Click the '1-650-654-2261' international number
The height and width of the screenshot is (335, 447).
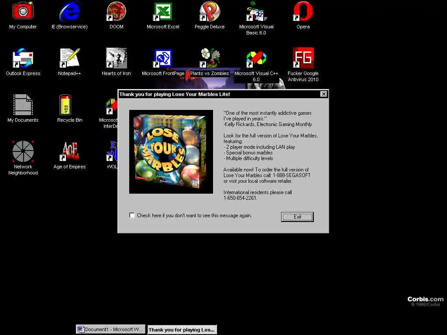click(240, 198)
